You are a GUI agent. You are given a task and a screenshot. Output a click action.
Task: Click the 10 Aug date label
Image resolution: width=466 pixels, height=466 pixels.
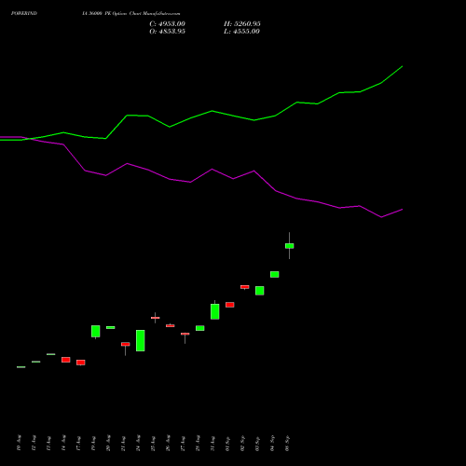coord(19,443)
